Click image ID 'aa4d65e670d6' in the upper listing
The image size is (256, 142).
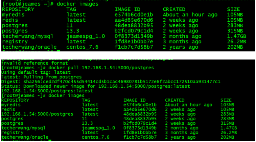click(x=134, y=20)
